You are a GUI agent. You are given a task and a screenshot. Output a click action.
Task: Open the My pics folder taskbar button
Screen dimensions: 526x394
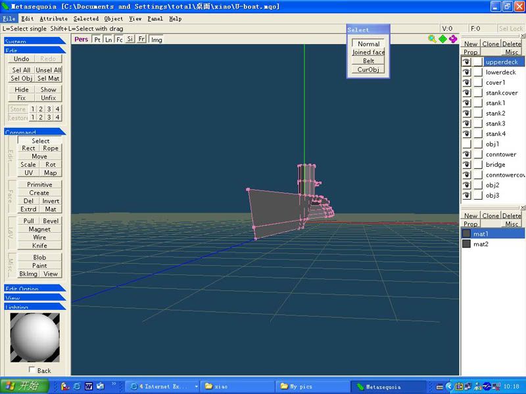coord(313,386)
